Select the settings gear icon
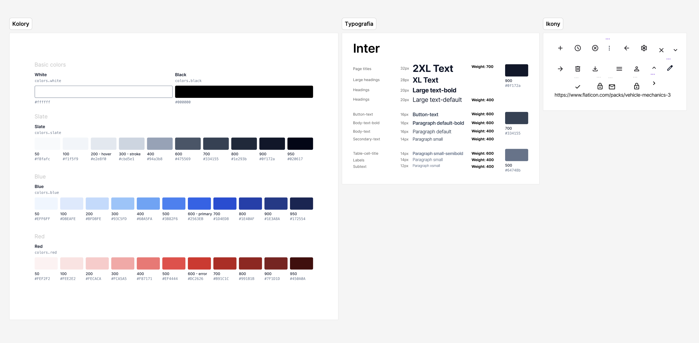 (x=644, y=48)
